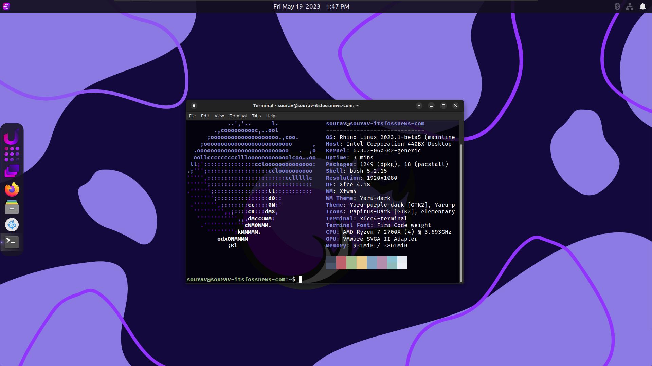Select the color swatch palette strip
The height and width of the screenshot is (366, 652).
tap(366, 263)
